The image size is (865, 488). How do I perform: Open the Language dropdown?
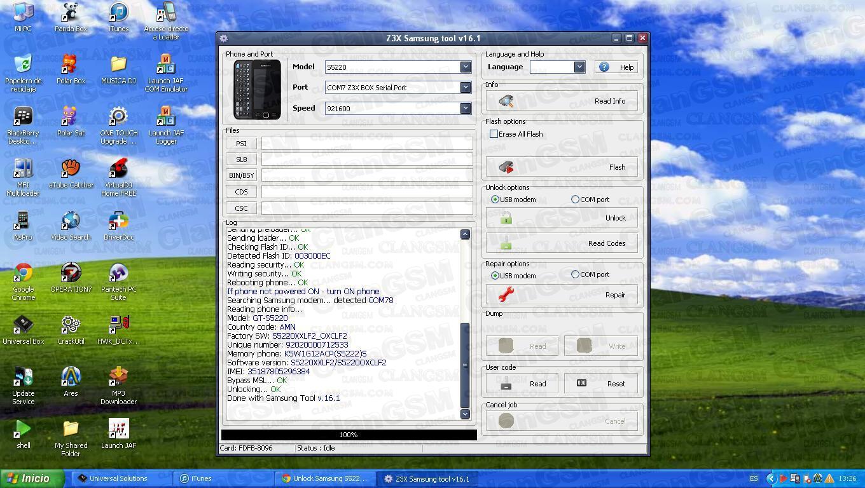(579, 67)
